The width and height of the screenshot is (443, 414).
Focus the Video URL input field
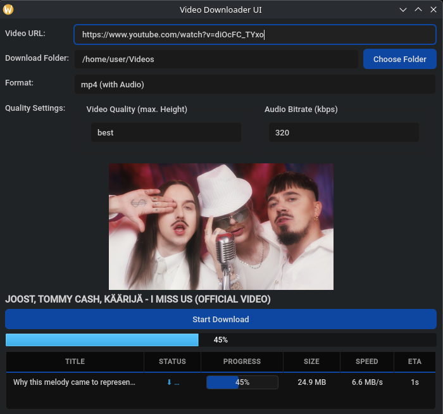point(255,34)
